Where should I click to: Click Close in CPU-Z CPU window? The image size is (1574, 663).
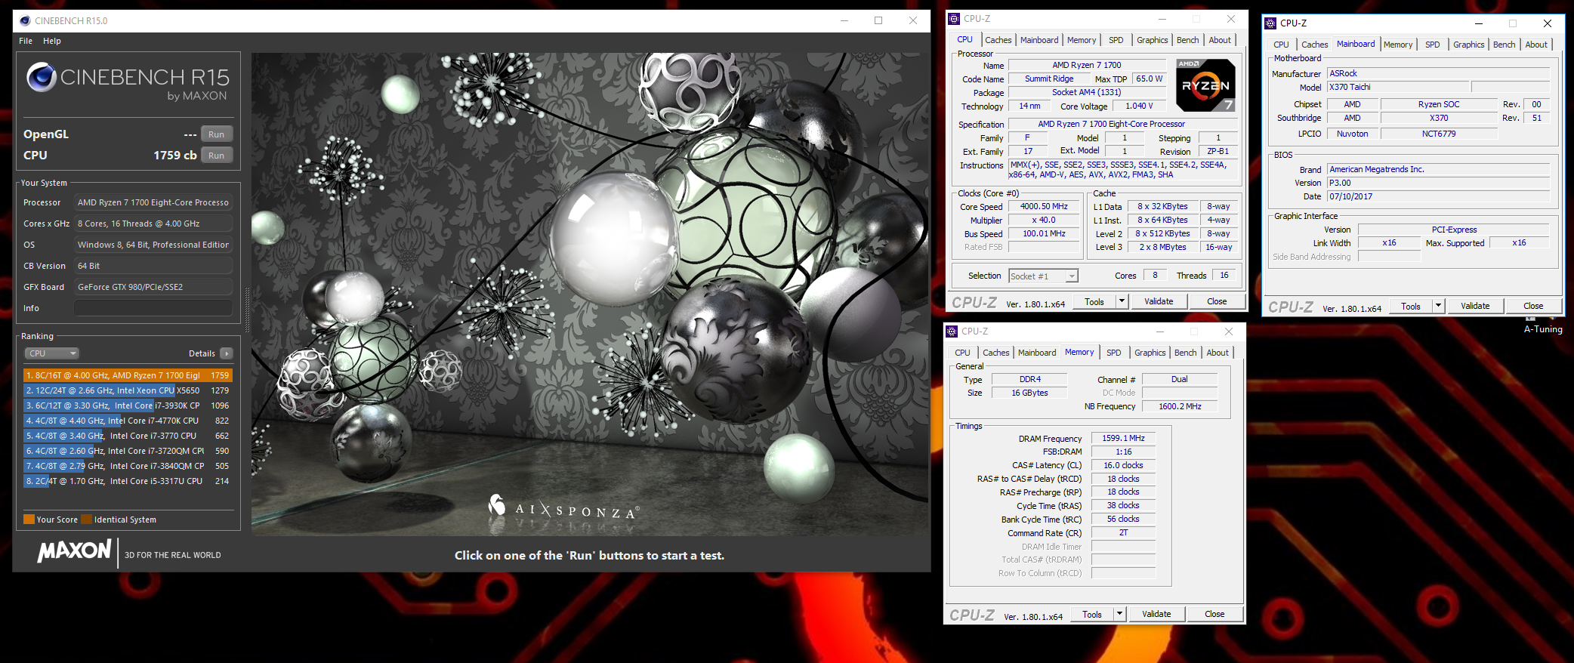[1217, 301]
